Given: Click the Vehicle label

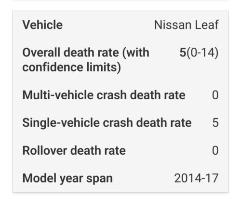Looking at the screenshot, I should [42, 25].
